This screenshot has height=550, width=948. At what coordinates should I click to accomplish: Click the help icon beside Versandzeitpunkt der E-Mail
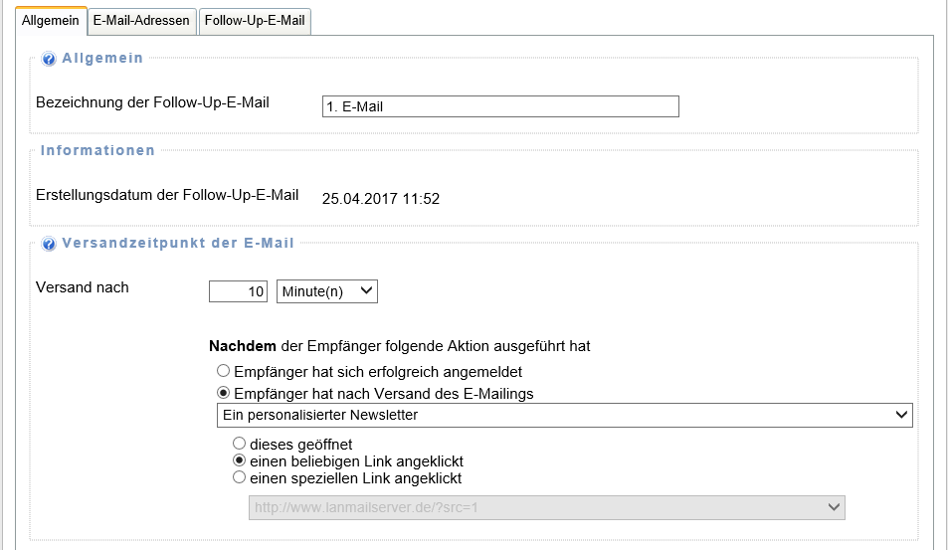coord(49,244)
